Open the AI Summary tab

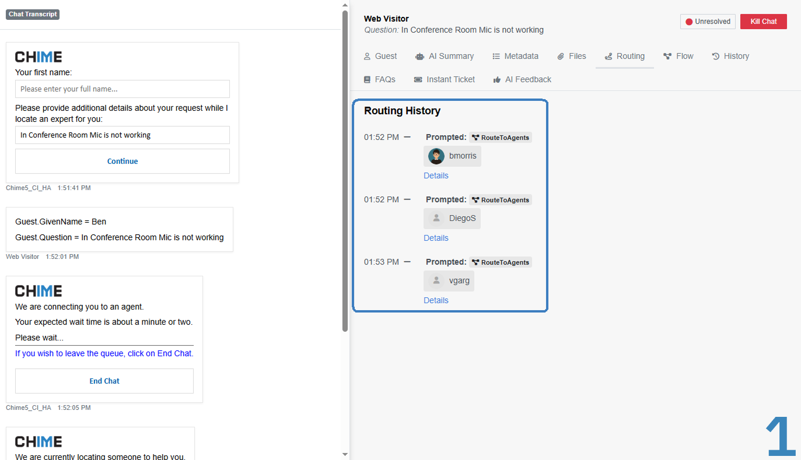[x=445, y=57]
